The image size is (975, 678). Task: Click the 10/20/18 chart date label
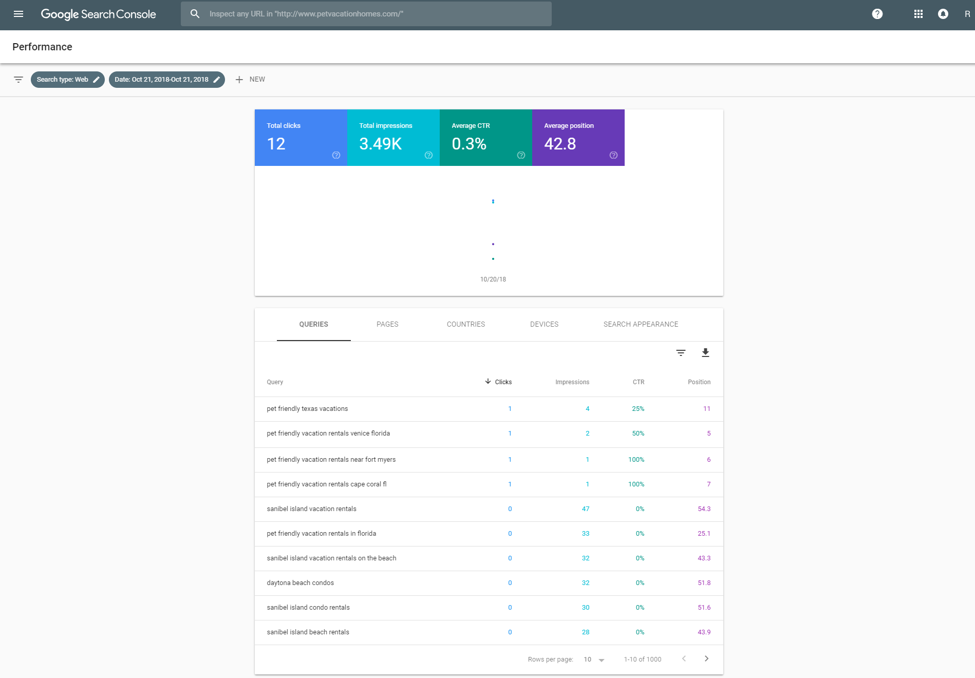coord(493,279)
